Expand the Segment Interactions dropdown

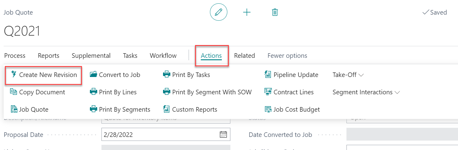[x=366, y=92]
